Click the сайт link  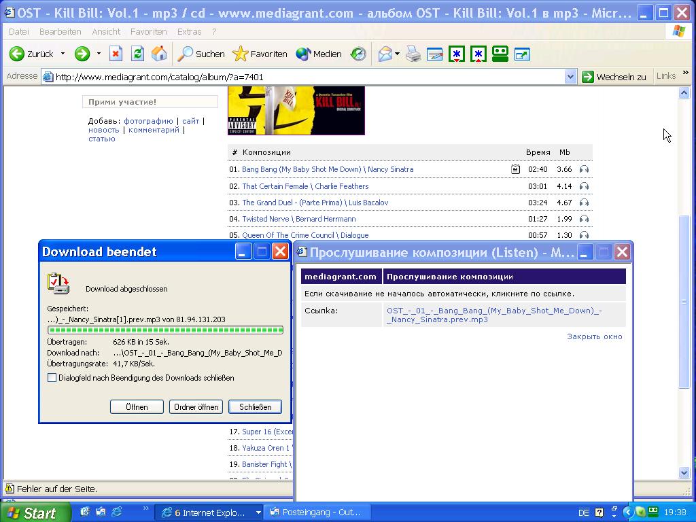point(191,121)
